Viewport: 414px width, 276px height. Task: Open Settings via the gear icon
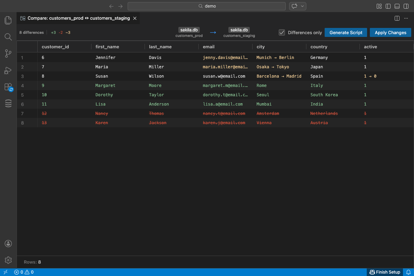coord(8,260)
